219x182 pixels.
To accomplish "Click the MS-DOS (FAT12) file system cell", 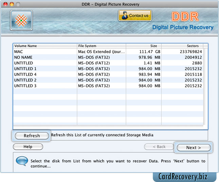I will (102, 63).
